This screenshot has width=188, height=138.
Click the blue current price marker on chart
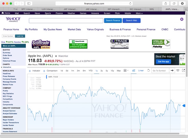pyautogui.click(x=184, y=106)
